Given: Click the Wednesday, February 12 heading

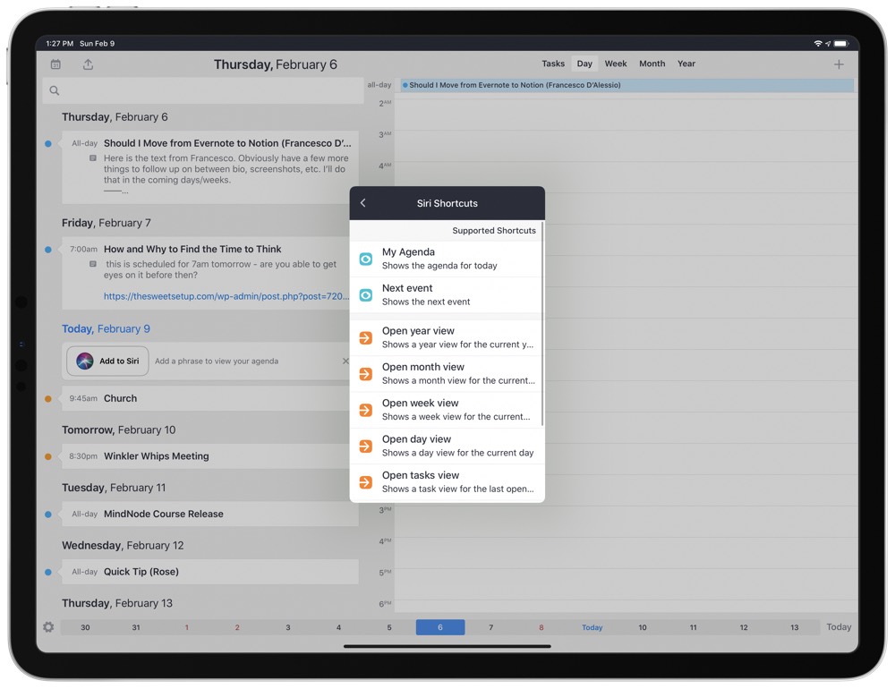Looking at the screenshot, I should coord(123,545).
